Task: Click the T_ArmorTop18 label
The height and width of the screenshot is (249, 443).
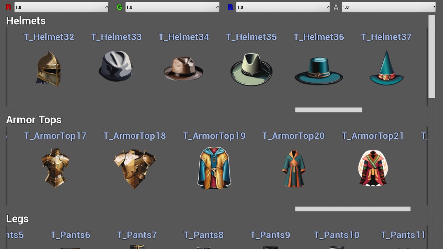Action: click(135, 136)
